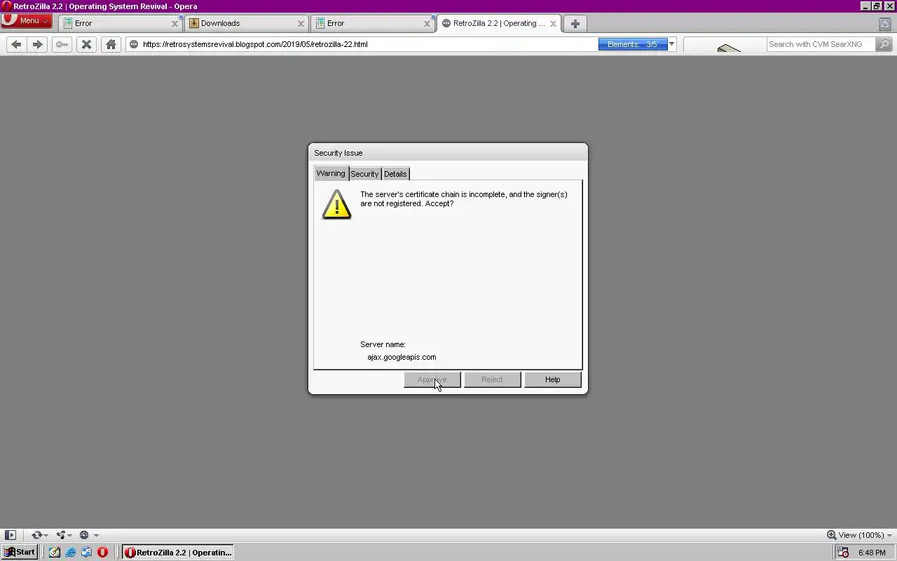
Task: Close the second Error tab
Action: [427, 23]
